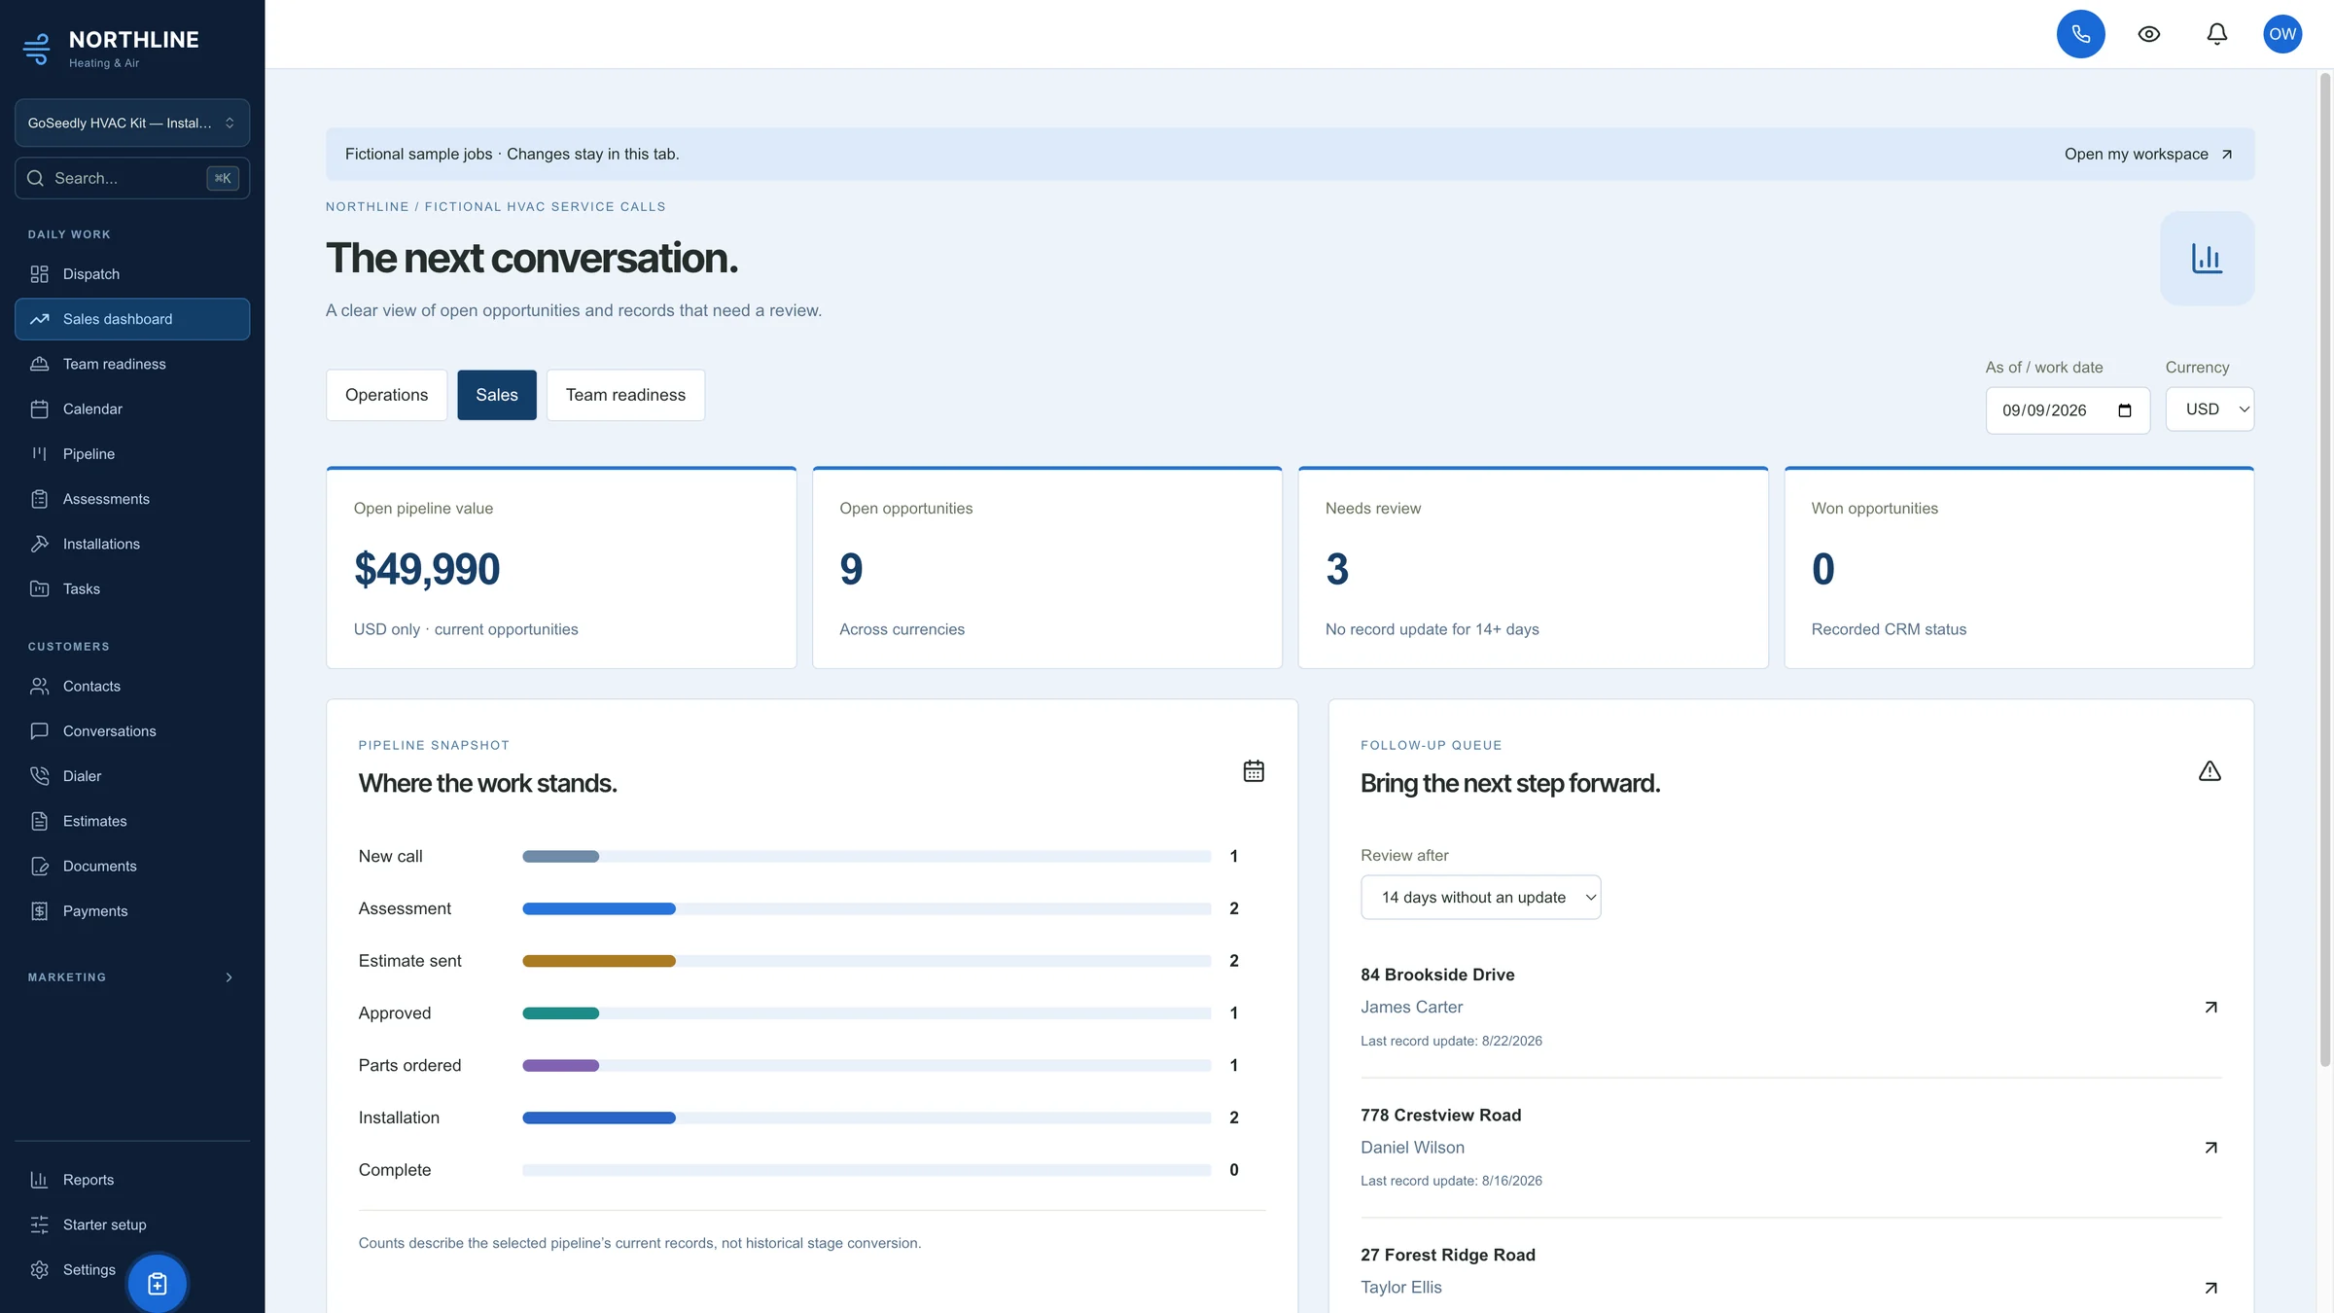Open Pipeline in the sidebar
The width and height of the screenshot is (2334, 1313).
[x=132, y=454]
